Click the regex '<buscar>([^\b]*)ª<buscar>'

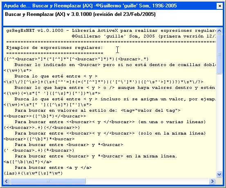click(x=39, y=139)
